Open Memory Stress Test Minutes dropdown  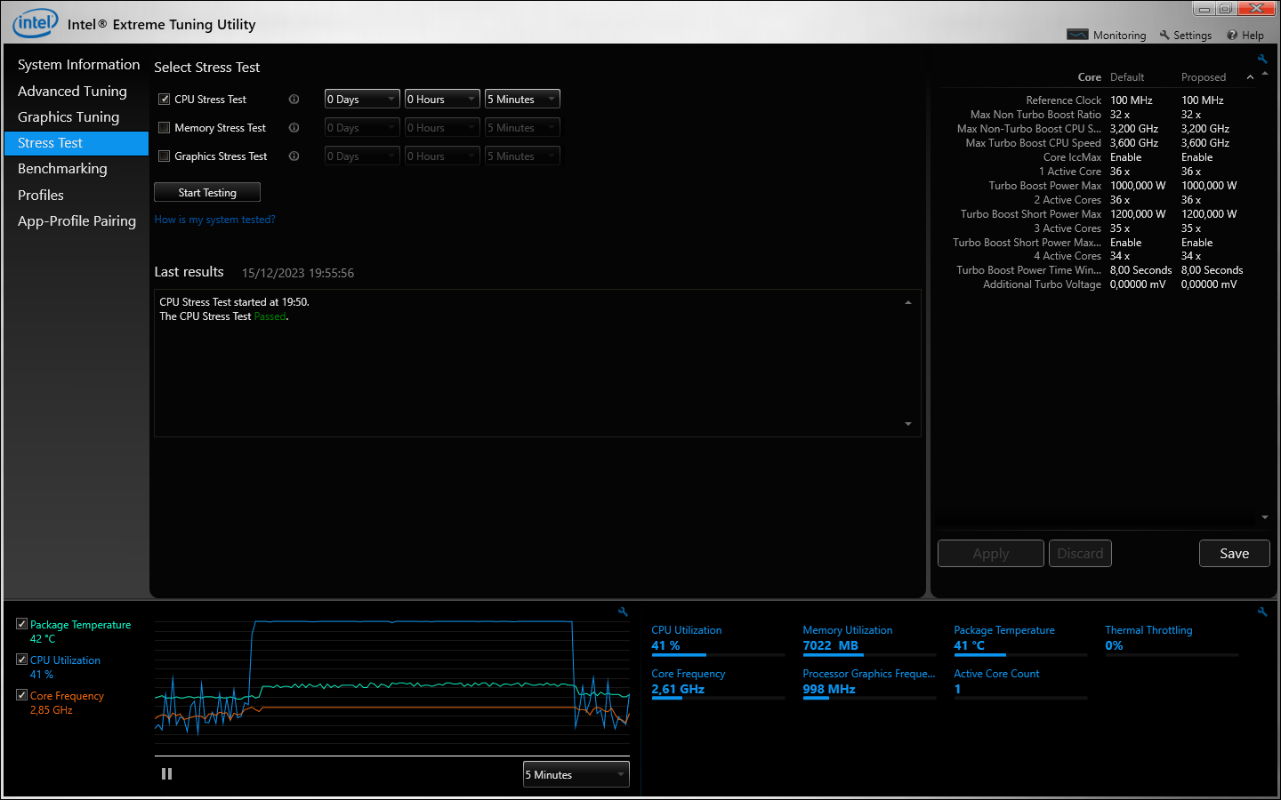tap(522, 128)
